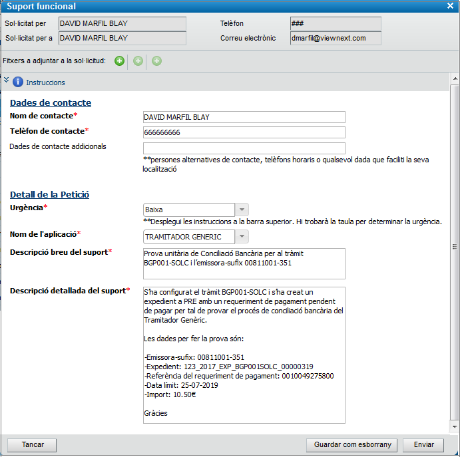Click the 'Urgència' required label
Viewport: 460px width, 457px height.
[29, 208]
